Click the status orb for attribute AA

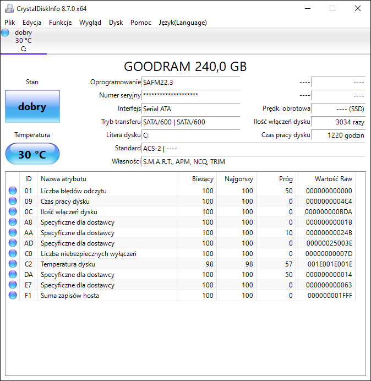pyautogui.click(x=13, y=232)
